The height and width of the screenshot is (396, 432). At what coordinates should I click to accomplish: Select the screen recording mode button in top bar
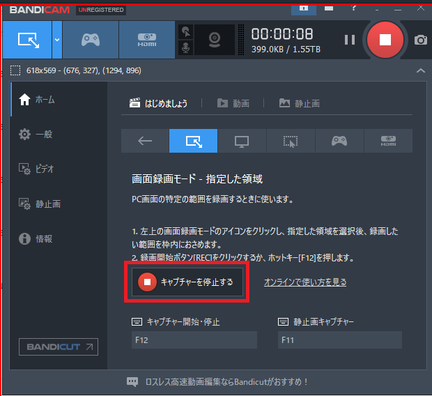click(x=27, y=40)
